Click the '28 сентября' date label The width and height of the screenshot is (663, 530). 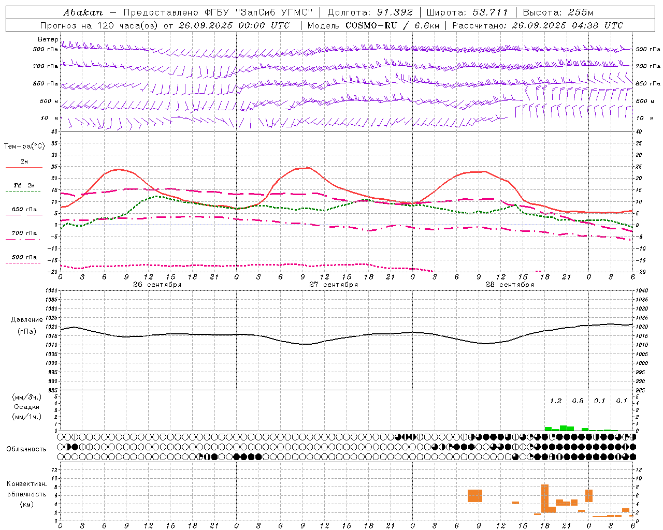coord(510,285)
